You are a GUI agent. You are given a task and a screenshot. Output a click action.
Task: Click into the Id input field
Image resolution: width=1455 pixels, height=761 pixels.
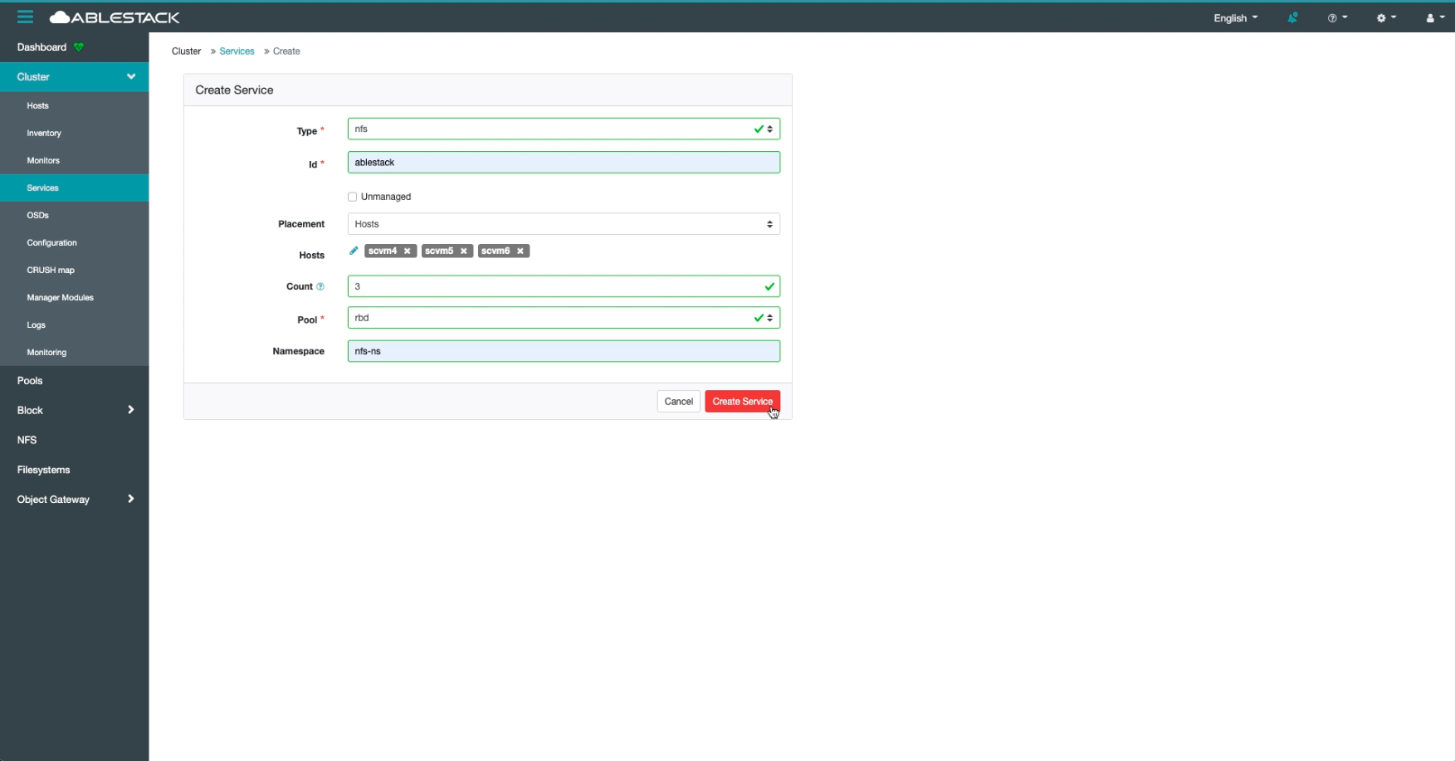point(564,163)
